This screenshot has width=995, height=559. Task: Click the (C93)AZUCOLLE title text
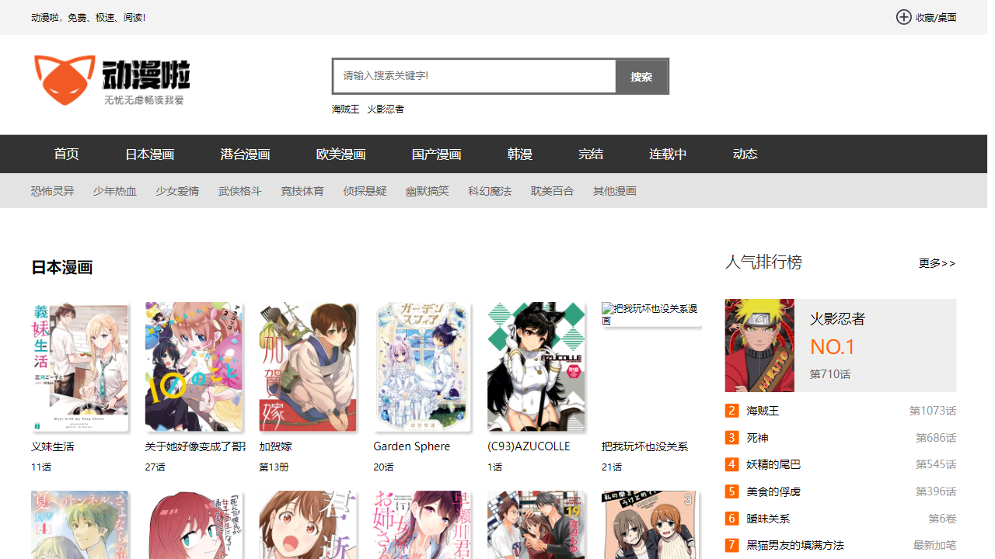tap(529, 446)
